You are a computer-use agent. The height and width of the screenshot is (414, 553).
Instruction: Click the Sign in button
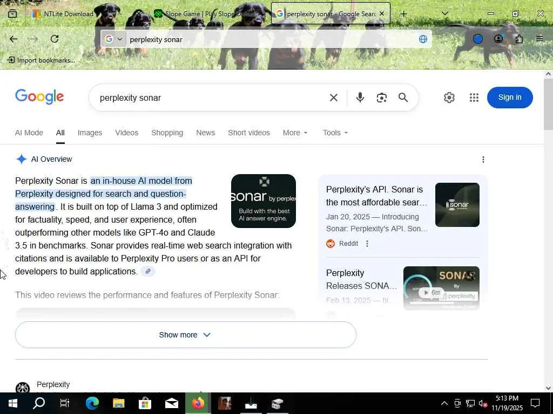(x=510, y=98)
